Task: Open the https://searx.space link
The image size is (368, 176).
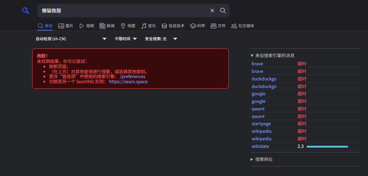Action: [x=128, y=82]
